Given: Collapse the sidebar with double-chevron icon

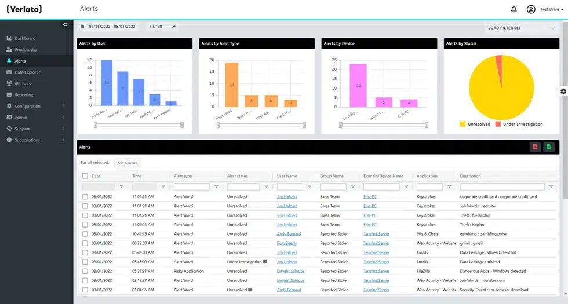Looking at the screenshot, I should [65, 25].
